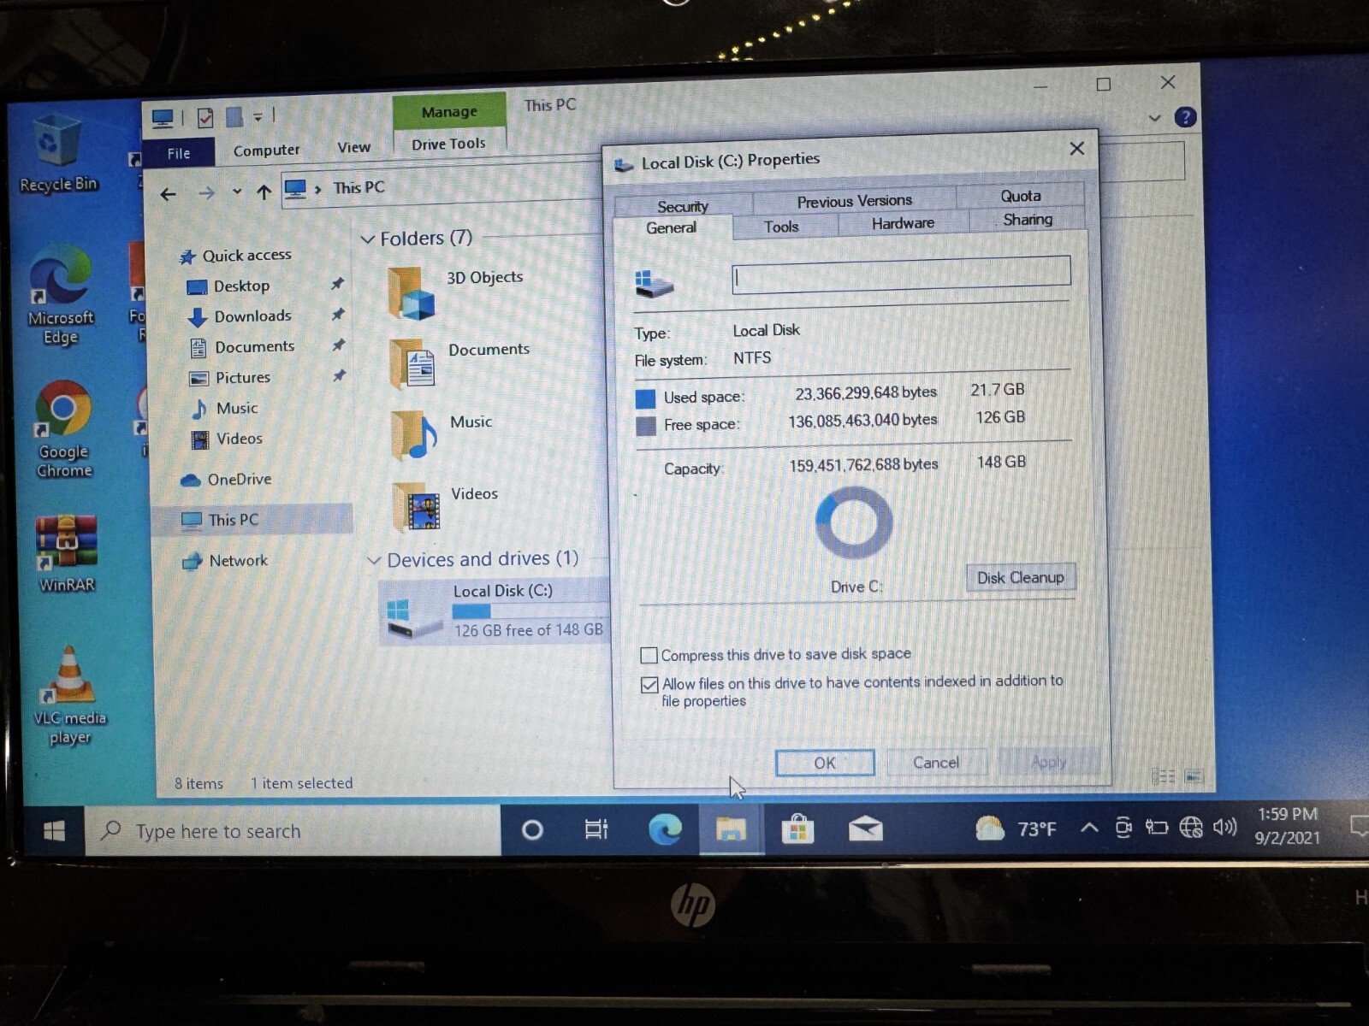The height and width of the screenshot is (1026, 1369).
Task: Open the Recycle Bin desktop icon
Action: point(57,154)
